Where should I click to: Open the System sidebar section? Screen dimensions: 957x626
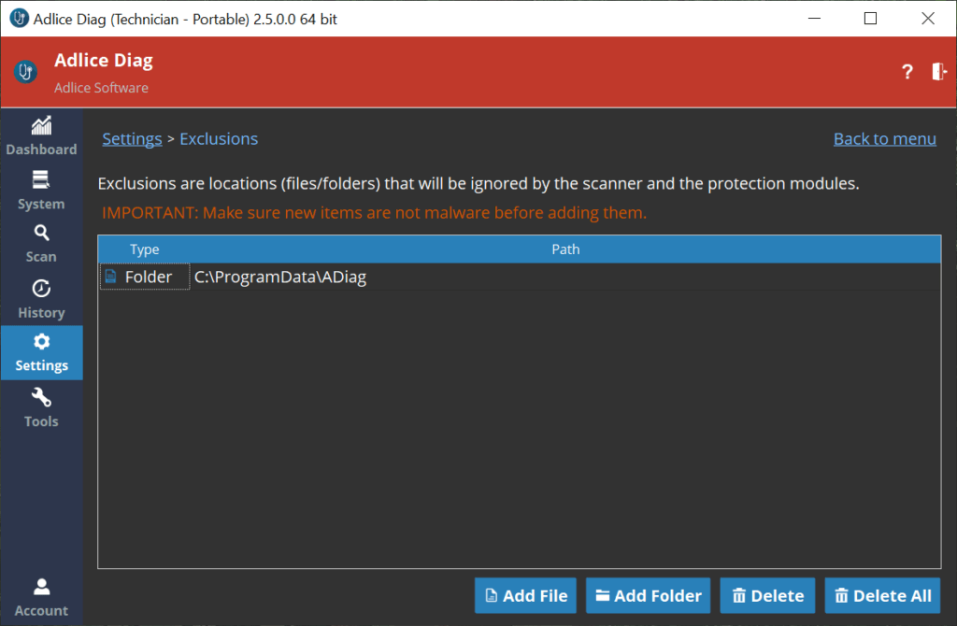tap(41, 191)
